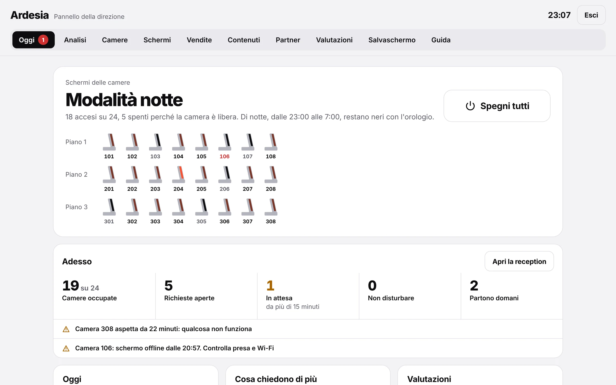Open the Valutazioni tab in navigation
This screenshot has height=385, width=616.
(x=334, y=40)
